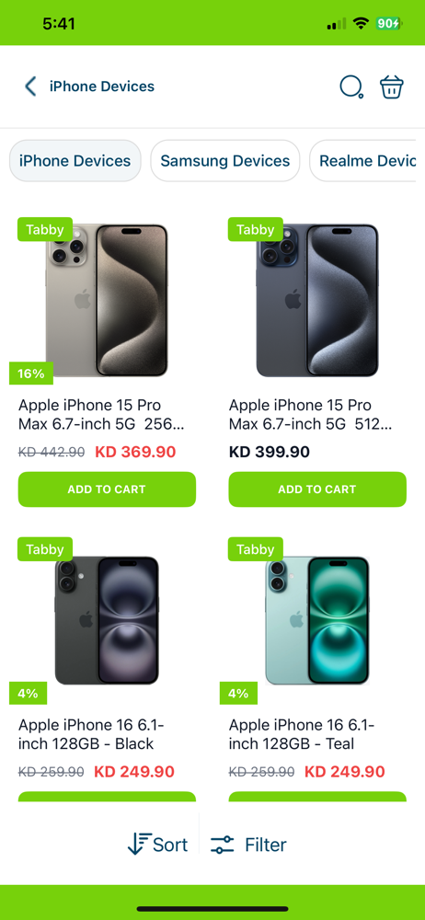This screenshot has width=425, height=920.
Task: Open Apple iPhone 16 Teal product title
Action: pos(302,734)
